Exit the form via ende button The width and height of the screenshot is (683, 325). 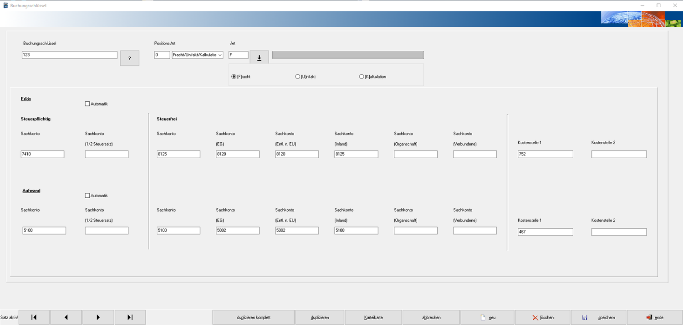[x=654, y=317]
